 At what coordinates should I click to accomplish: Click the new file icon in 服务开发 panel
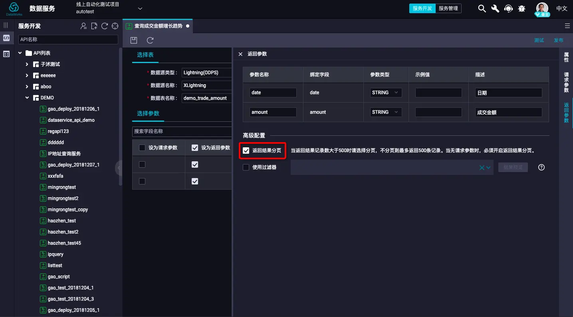[x=94, y=26]
